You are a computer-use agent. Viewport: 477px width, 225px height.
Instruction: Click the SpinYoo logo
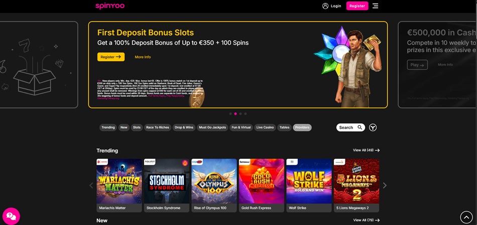click(110, 6)
